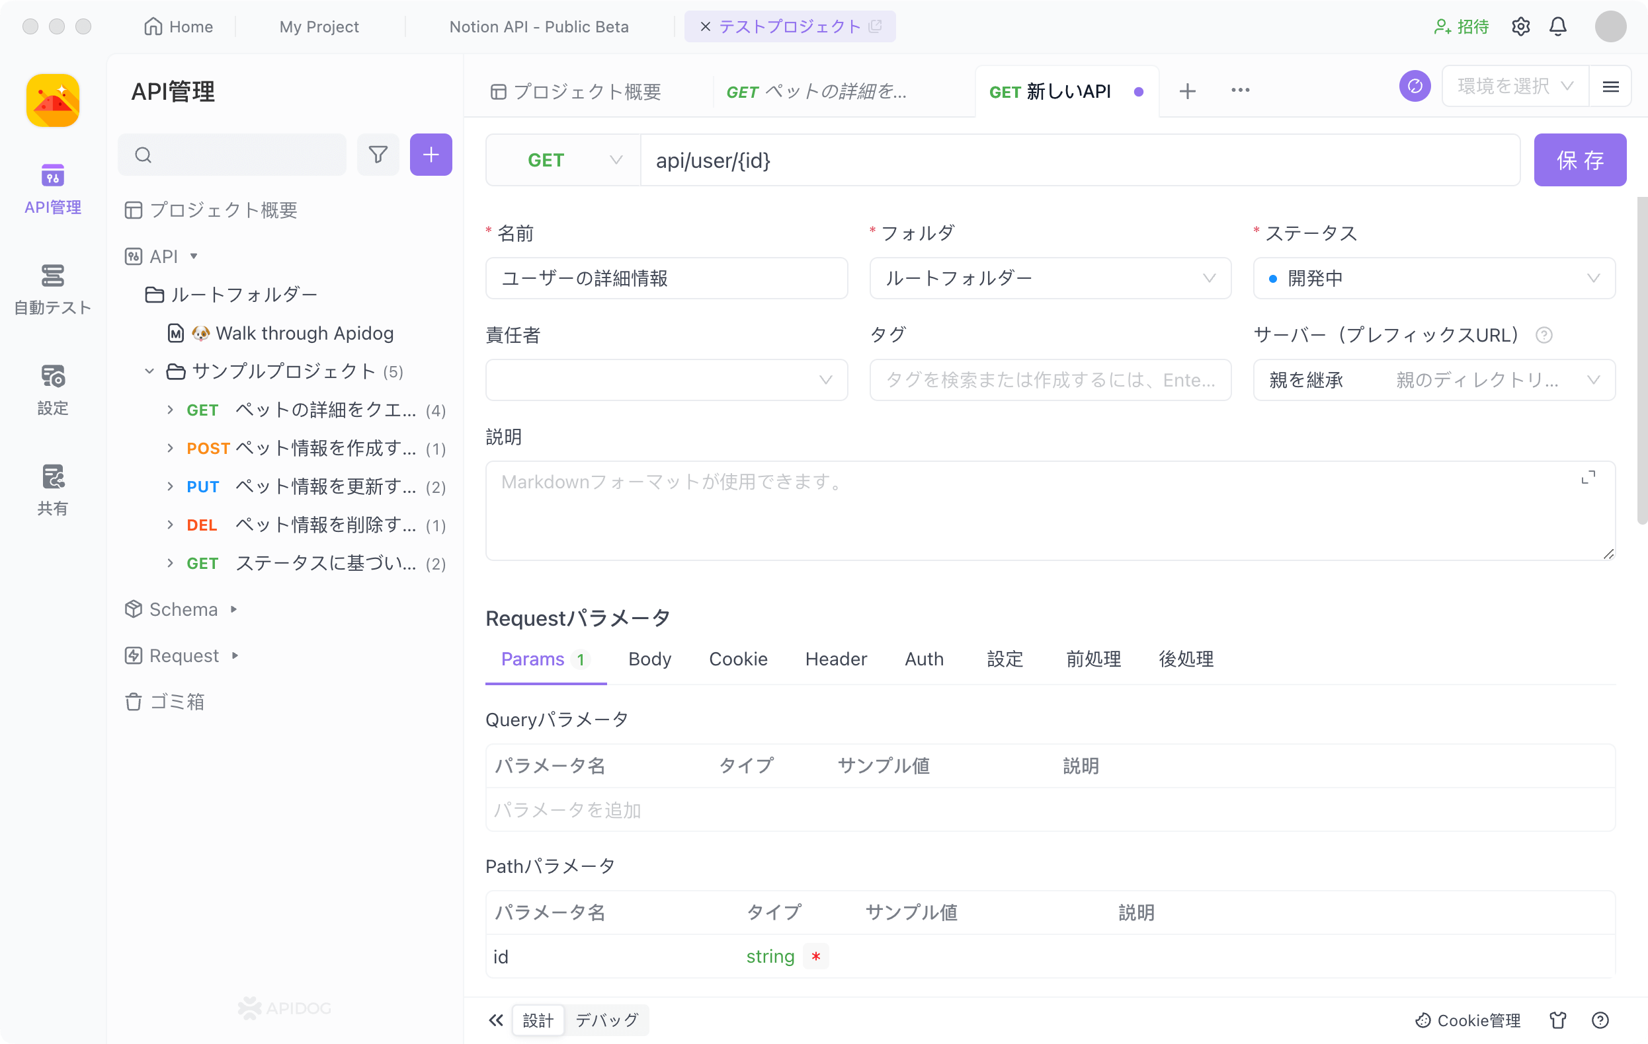Open the 環境を選択 dropdown
Image resolution: width=1648 pixels, height=1044 pixels.
tap(1515, 86)
